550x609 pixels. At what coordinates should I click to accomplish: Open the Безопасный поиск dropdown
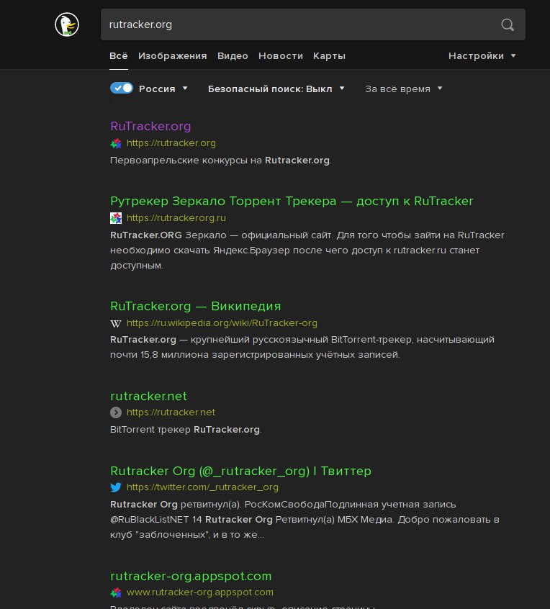[x=276, y=89]
